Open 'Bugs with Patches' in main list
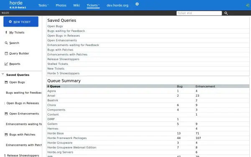The height and width of the screenshot is (157, 251). click(x=60, y=50)
